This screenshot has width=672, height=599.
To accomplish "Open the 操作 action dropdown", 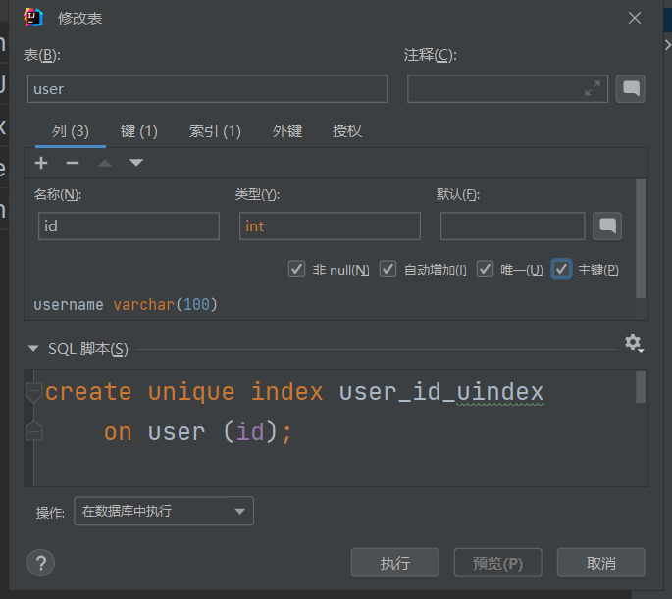I will [x=164, y=511].
